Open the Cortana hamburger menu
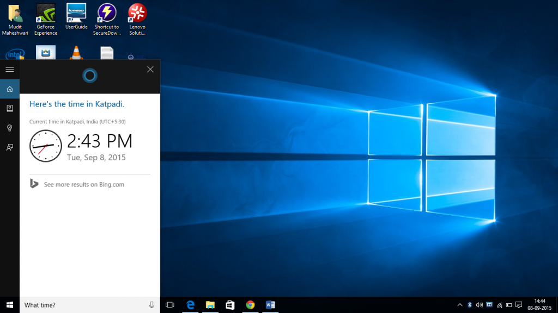The height and width of the screenshot is (313, 558). click(x=10, y=69)
